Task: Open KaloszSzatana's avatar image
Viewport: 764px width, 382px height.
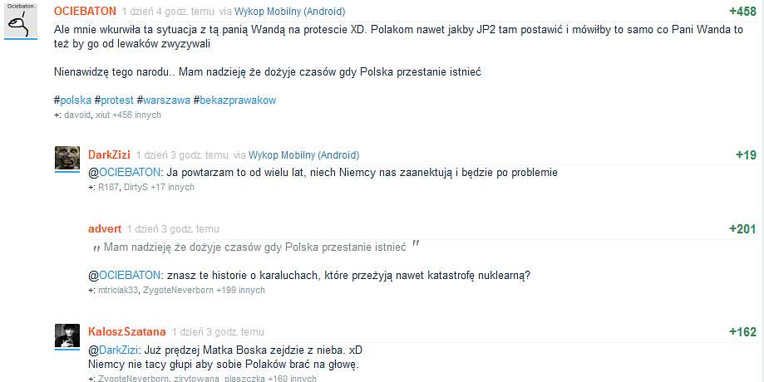Action: (x=67, y=335)
